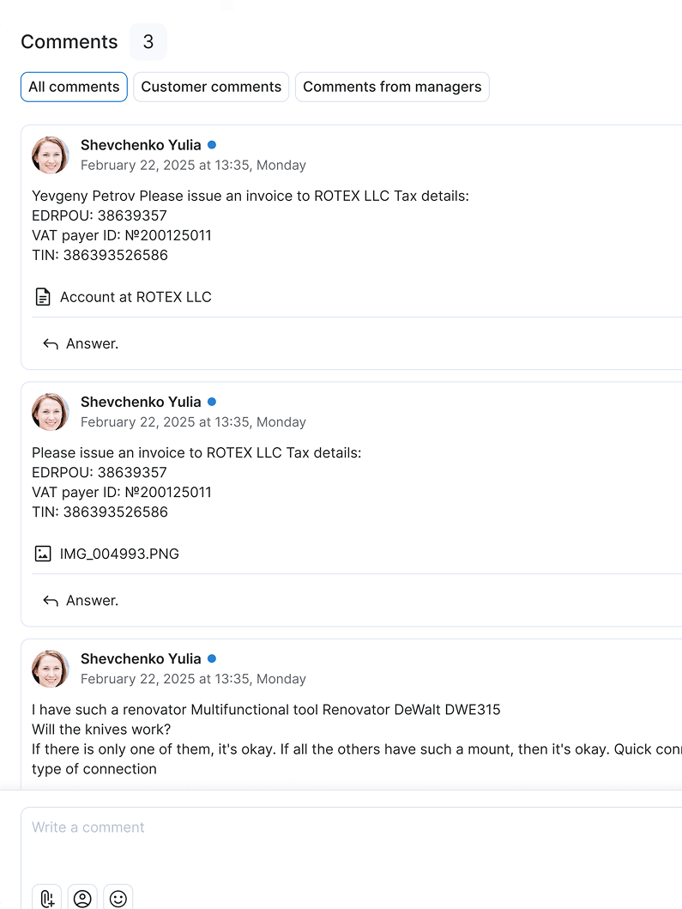Screen dimensions: 682x909
Task: Open the Account at ROTEX LLC attachment
Action: (136, 297)
